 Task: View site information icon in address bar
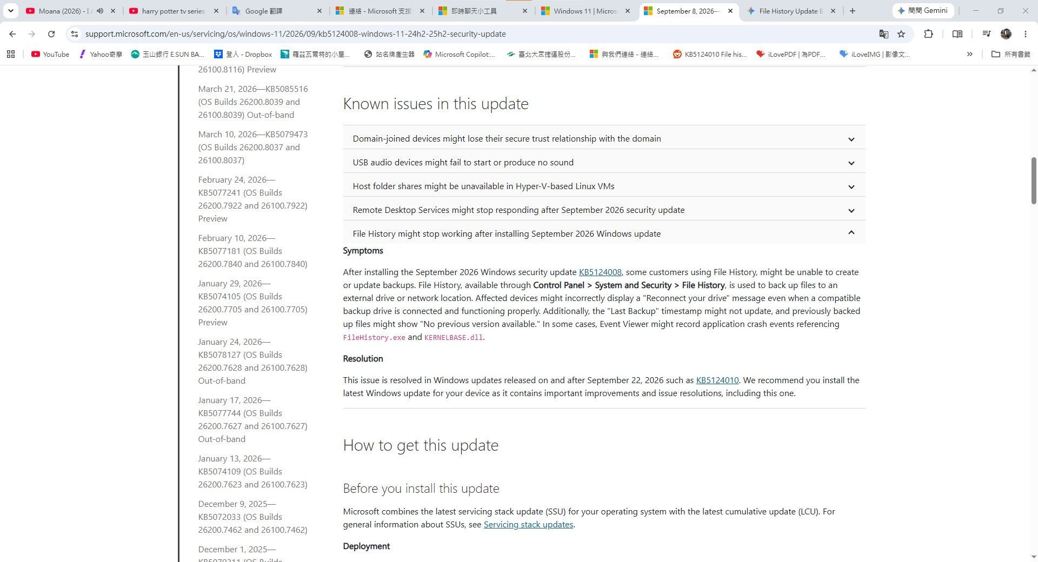(75, 34)
